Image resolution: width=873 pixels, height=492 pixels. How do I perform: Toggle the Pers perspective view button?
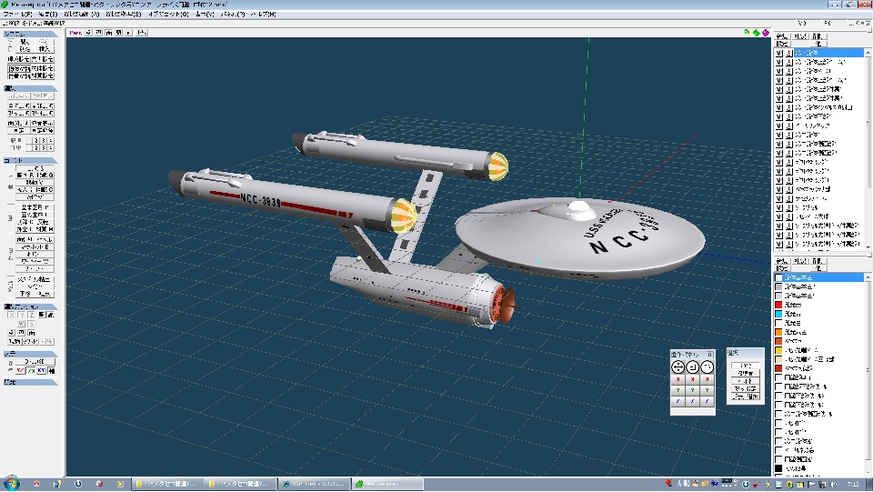[x=75, y=32]
